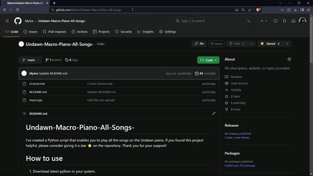Screen dimensions: 313x176
Task: Open the Actions tab
Action: tap(80, 32)
